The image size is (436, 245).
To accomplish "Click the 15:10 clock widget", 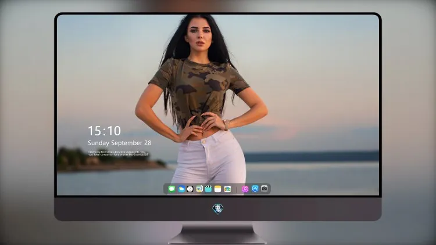I will 104,131.
